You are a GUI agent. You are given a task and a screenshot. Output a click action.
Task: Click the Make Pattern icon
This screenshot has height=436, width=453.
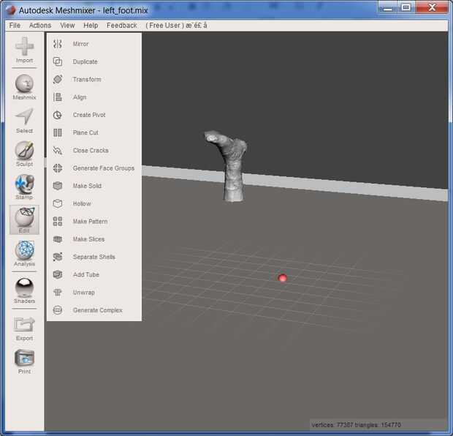[58, 222]
